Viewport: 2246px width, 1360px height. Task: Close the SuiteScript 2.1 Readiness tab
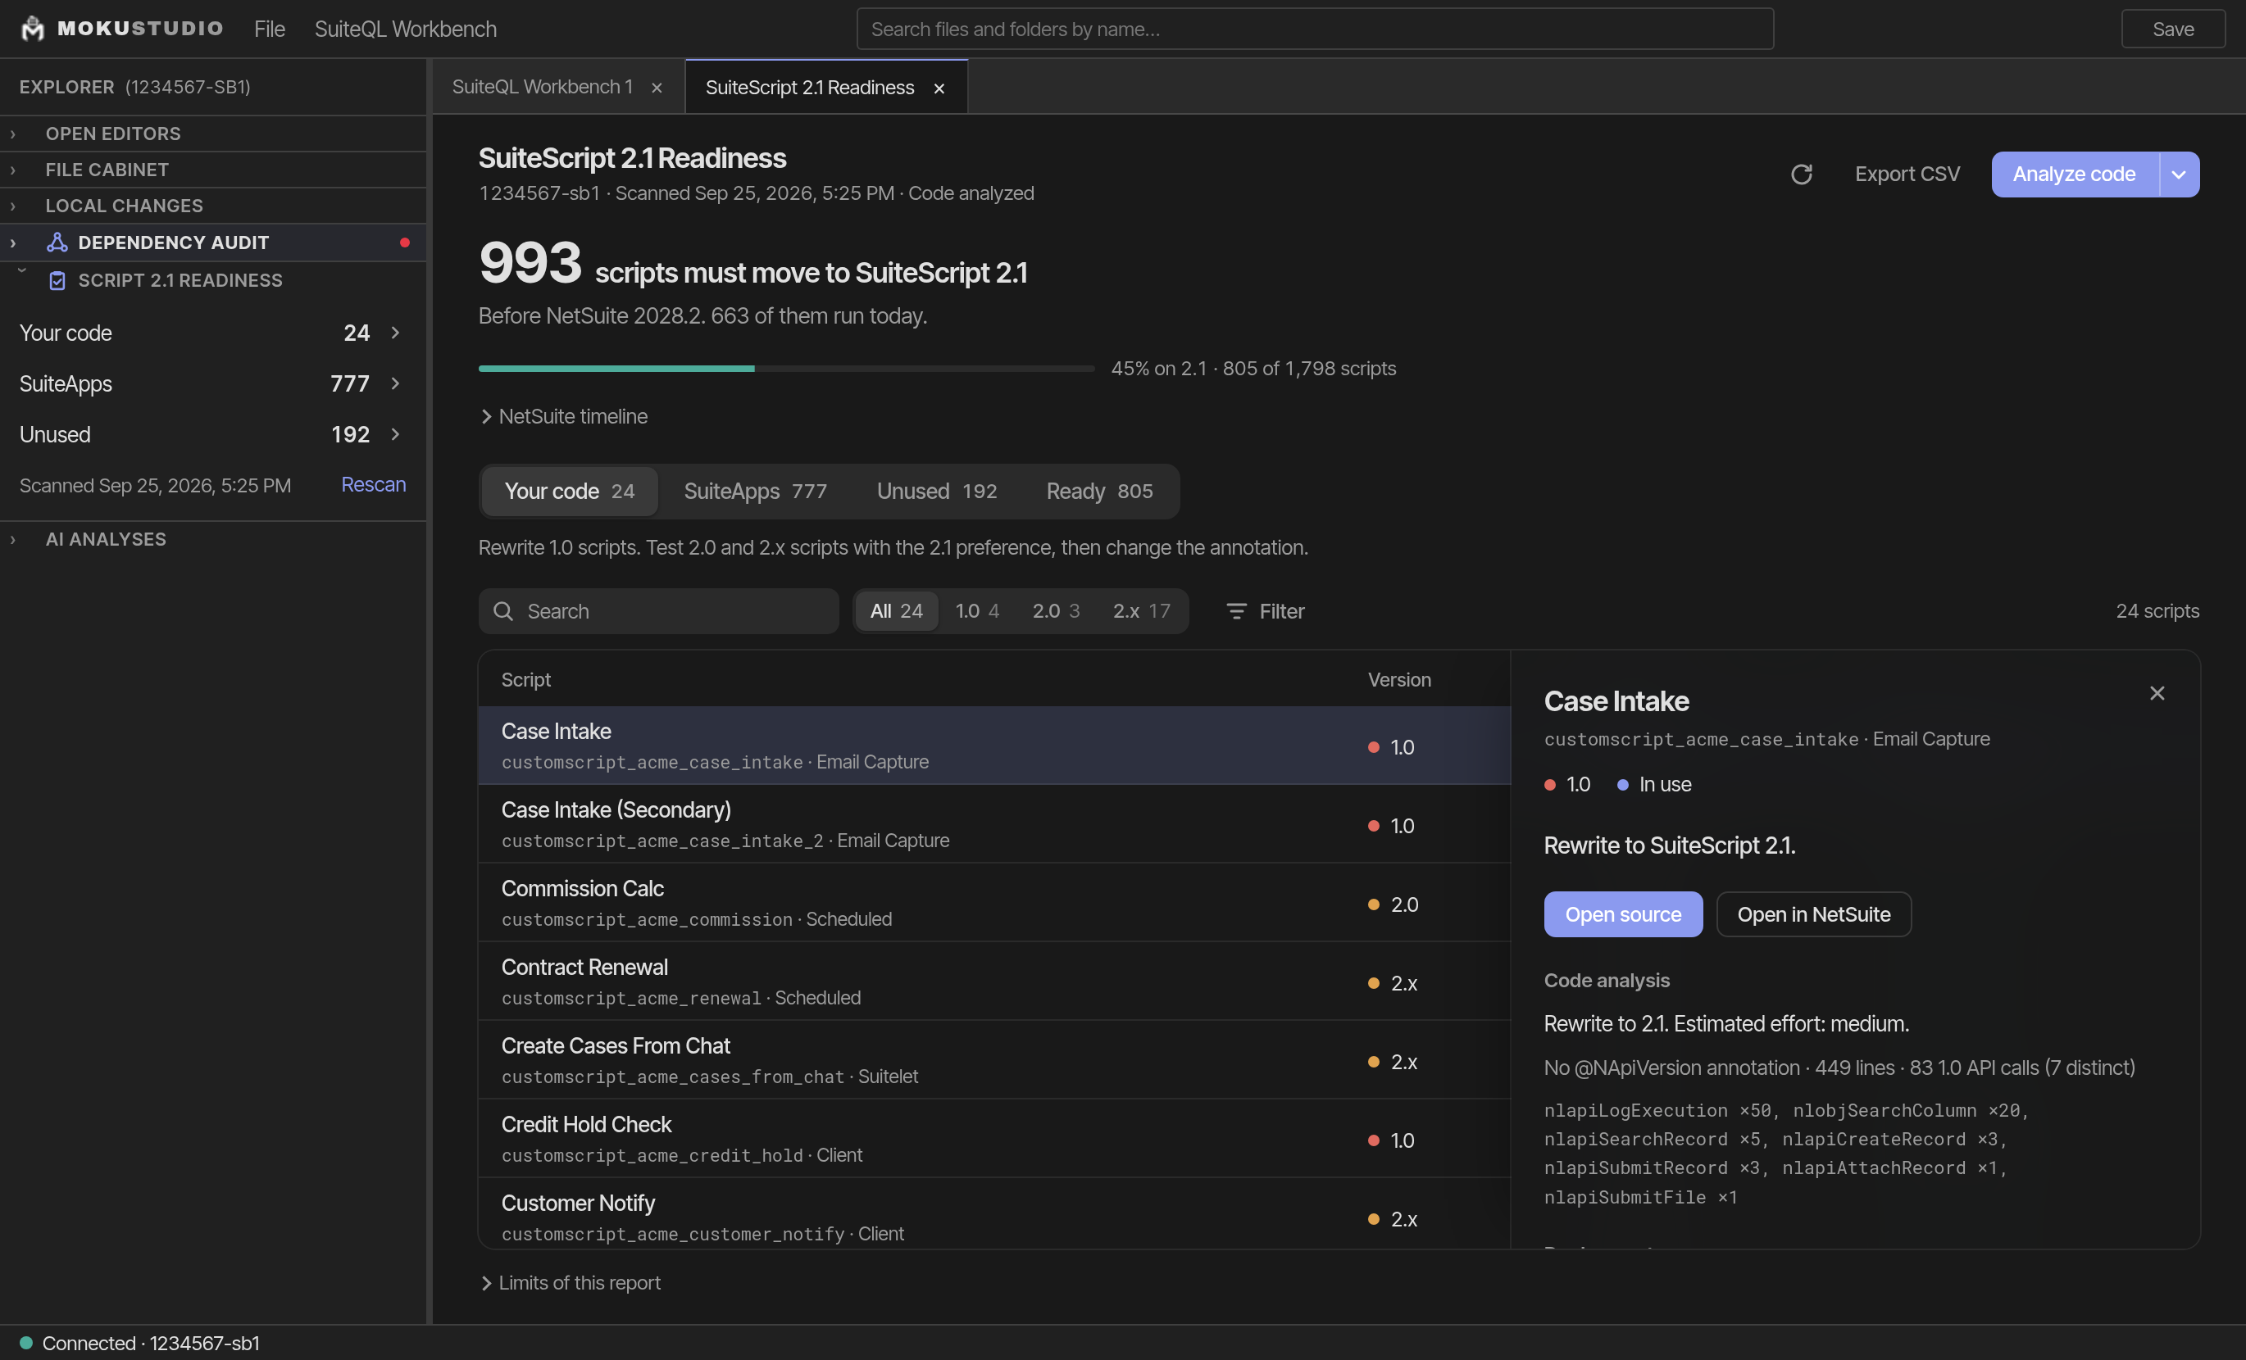point(939,88)
